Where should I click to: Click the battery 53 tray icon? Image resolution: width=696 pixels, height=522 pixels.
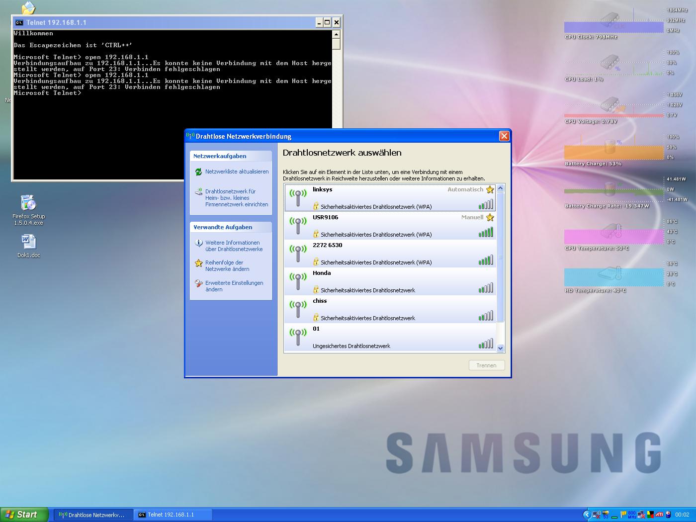(x=606, y=515)
